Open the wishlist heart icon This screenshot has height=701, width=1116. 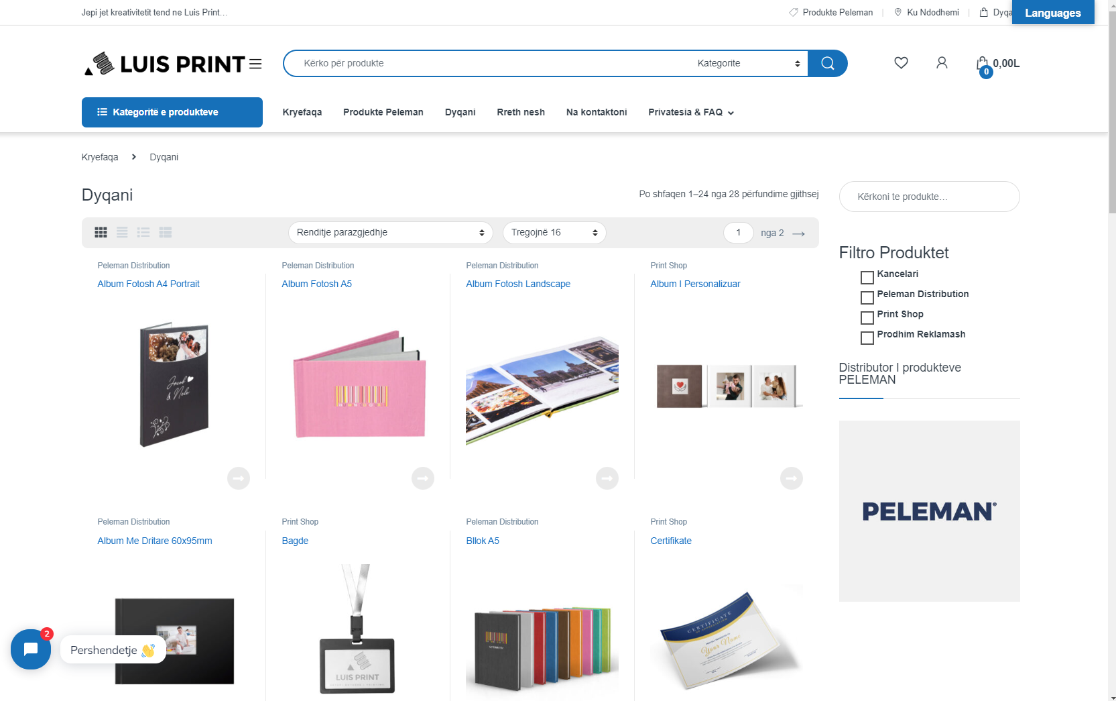(901, 62)
